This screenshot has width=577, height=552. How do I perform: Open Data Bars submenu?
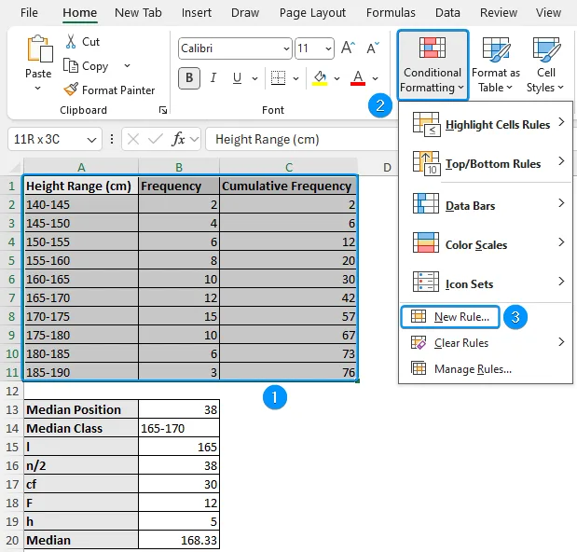coord(486,205)
